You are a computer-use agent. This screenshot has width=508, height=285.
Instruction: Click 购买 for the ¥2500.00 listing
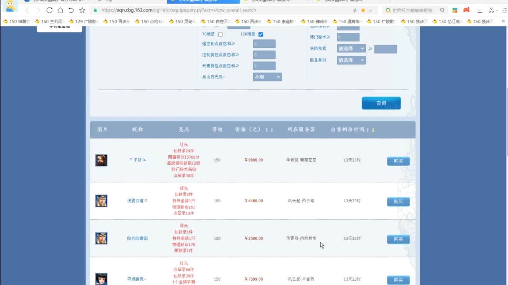point(398,239)
